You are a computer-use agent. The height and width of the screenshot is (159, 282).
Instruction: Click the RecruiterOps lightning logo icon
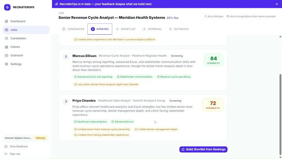[x=7, y=7]
